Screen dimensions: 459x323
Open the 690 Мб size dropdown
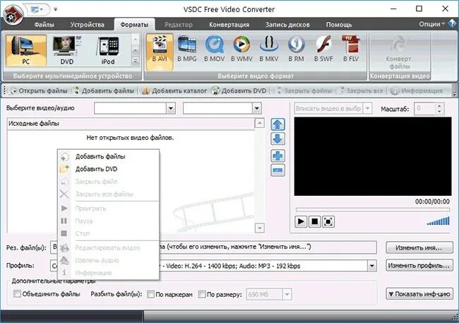287,294
